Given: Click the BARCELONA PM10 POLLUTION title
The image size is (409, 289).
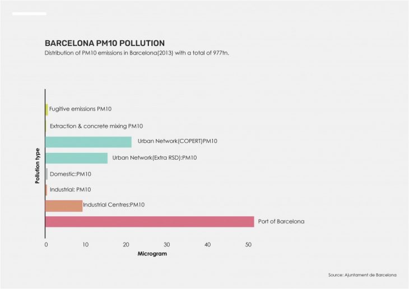Looking at the screenshot, I should 104,43.
